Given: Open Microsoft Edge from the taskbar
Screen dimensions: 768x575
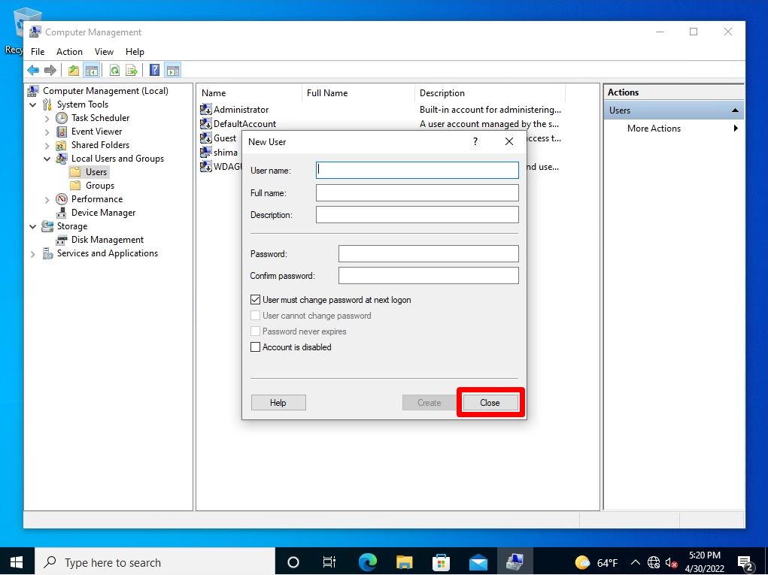Looking at the screenshot, I should click(x=367, y=561).
